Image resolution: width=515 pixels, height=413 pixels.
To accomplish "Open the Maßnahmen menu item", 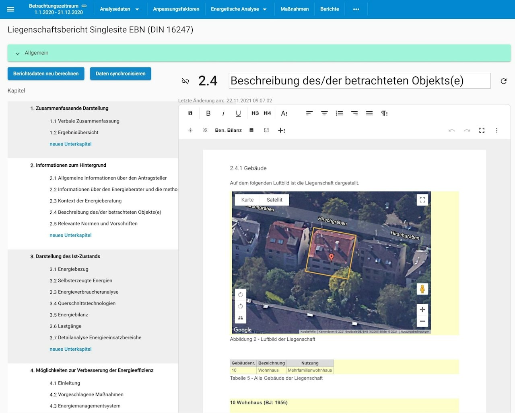I will [295, 9].
